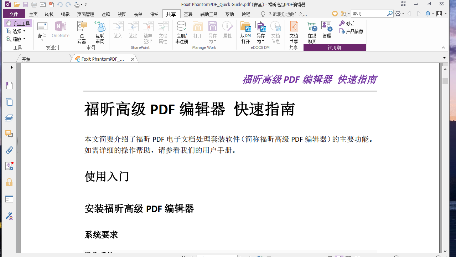Collapse the ribbon with the chevron
The height and width of the screenshot is (257, 456).
(x=443, y=47)
